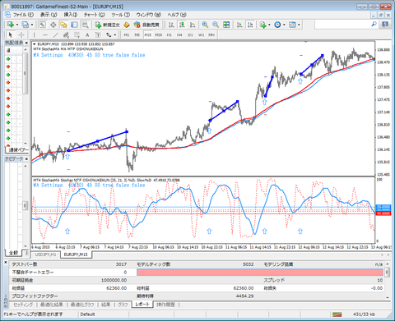Open the 表示 menu
The height and width of the screenshot is (321, 395).
[x=49, y=15]
